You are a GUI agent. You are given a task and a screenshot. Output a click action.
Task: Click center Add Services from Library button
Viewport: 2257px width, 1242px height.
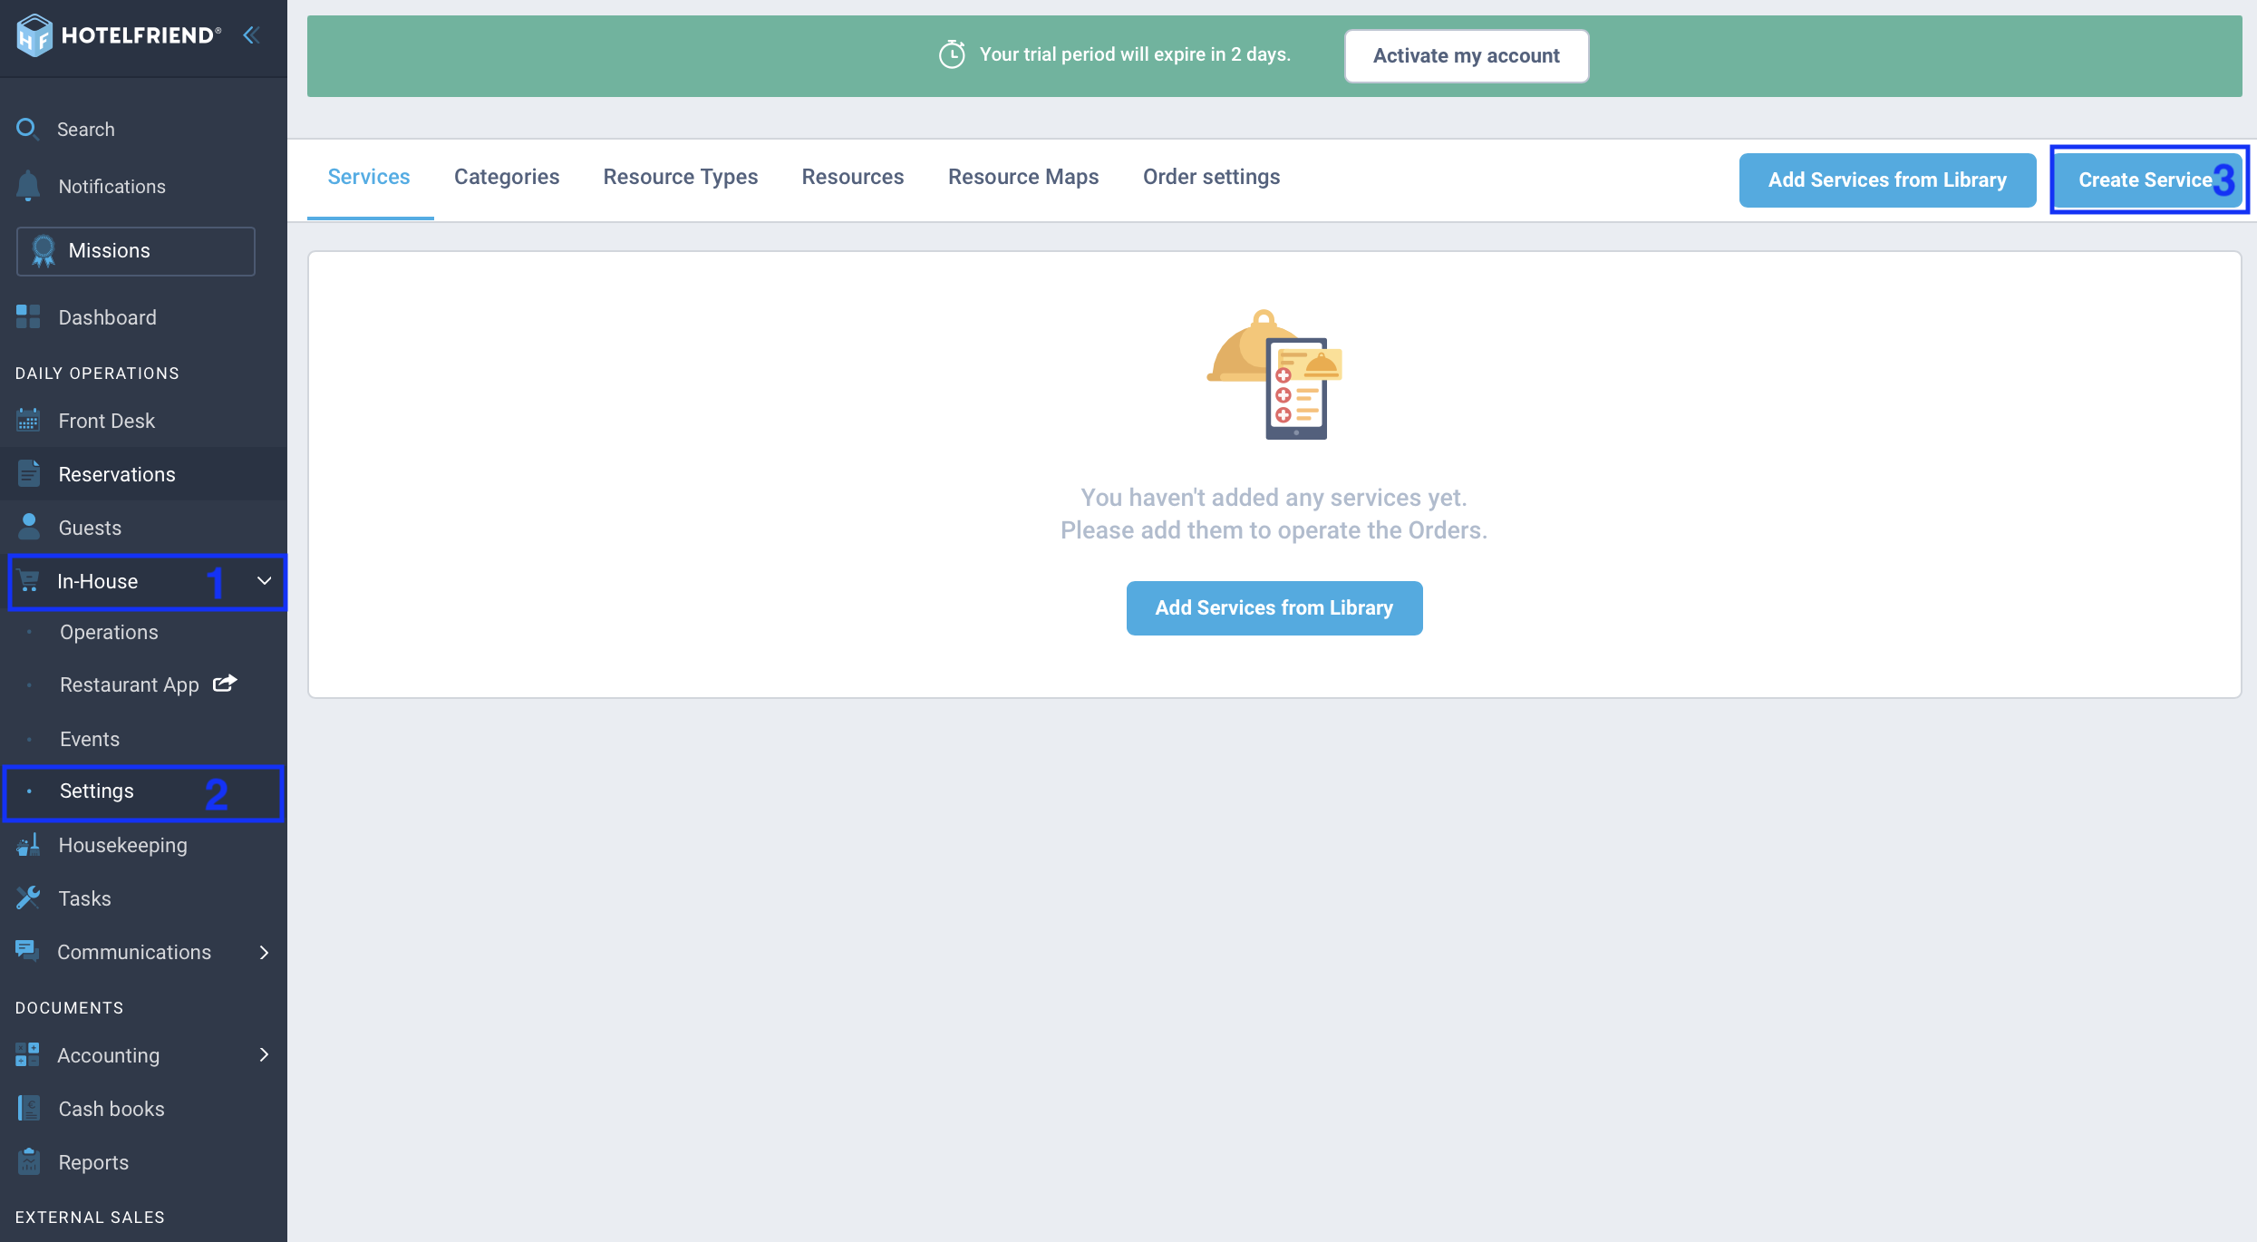(x=1274, y=607)
